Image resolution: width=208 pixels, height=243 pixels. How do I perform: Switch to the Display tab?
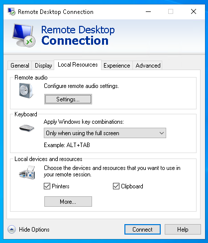click(x=43, y=66)
